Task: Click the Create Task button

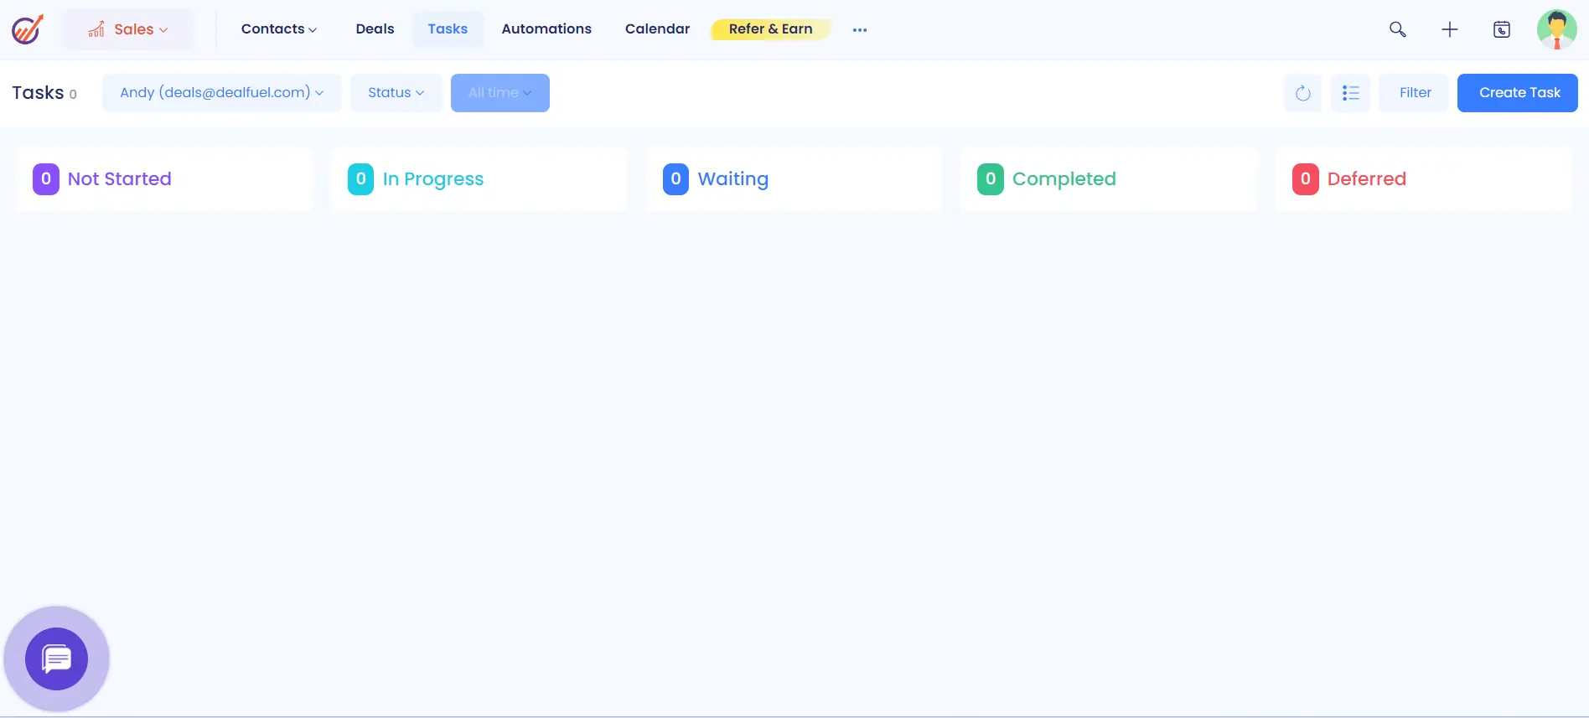Action: coord(1518,93)
